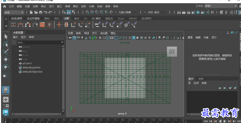Click the IPR render icon
The image size is (241, 123).
point(189,12)
